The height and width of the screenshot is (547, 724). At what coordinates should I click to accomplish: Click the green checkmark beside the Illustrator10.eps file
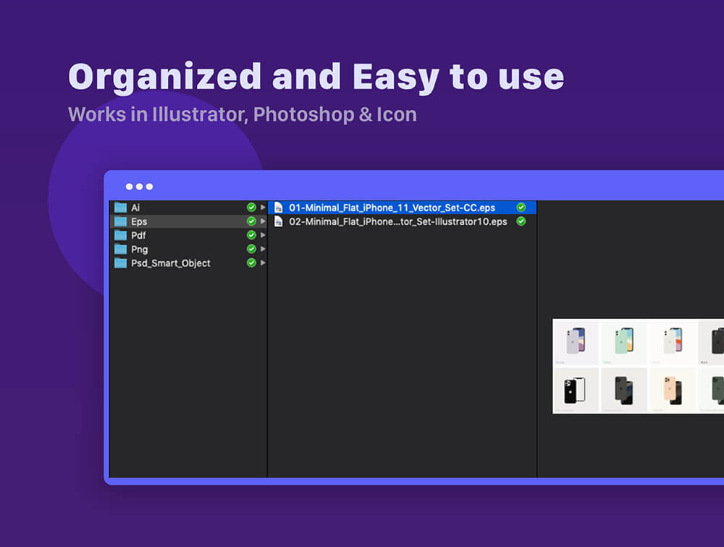(521, 221)
